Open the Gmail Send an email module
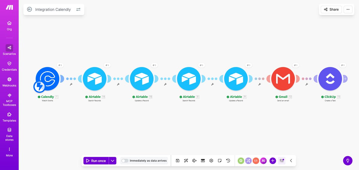The image size is (359, 170). point(283,79)
